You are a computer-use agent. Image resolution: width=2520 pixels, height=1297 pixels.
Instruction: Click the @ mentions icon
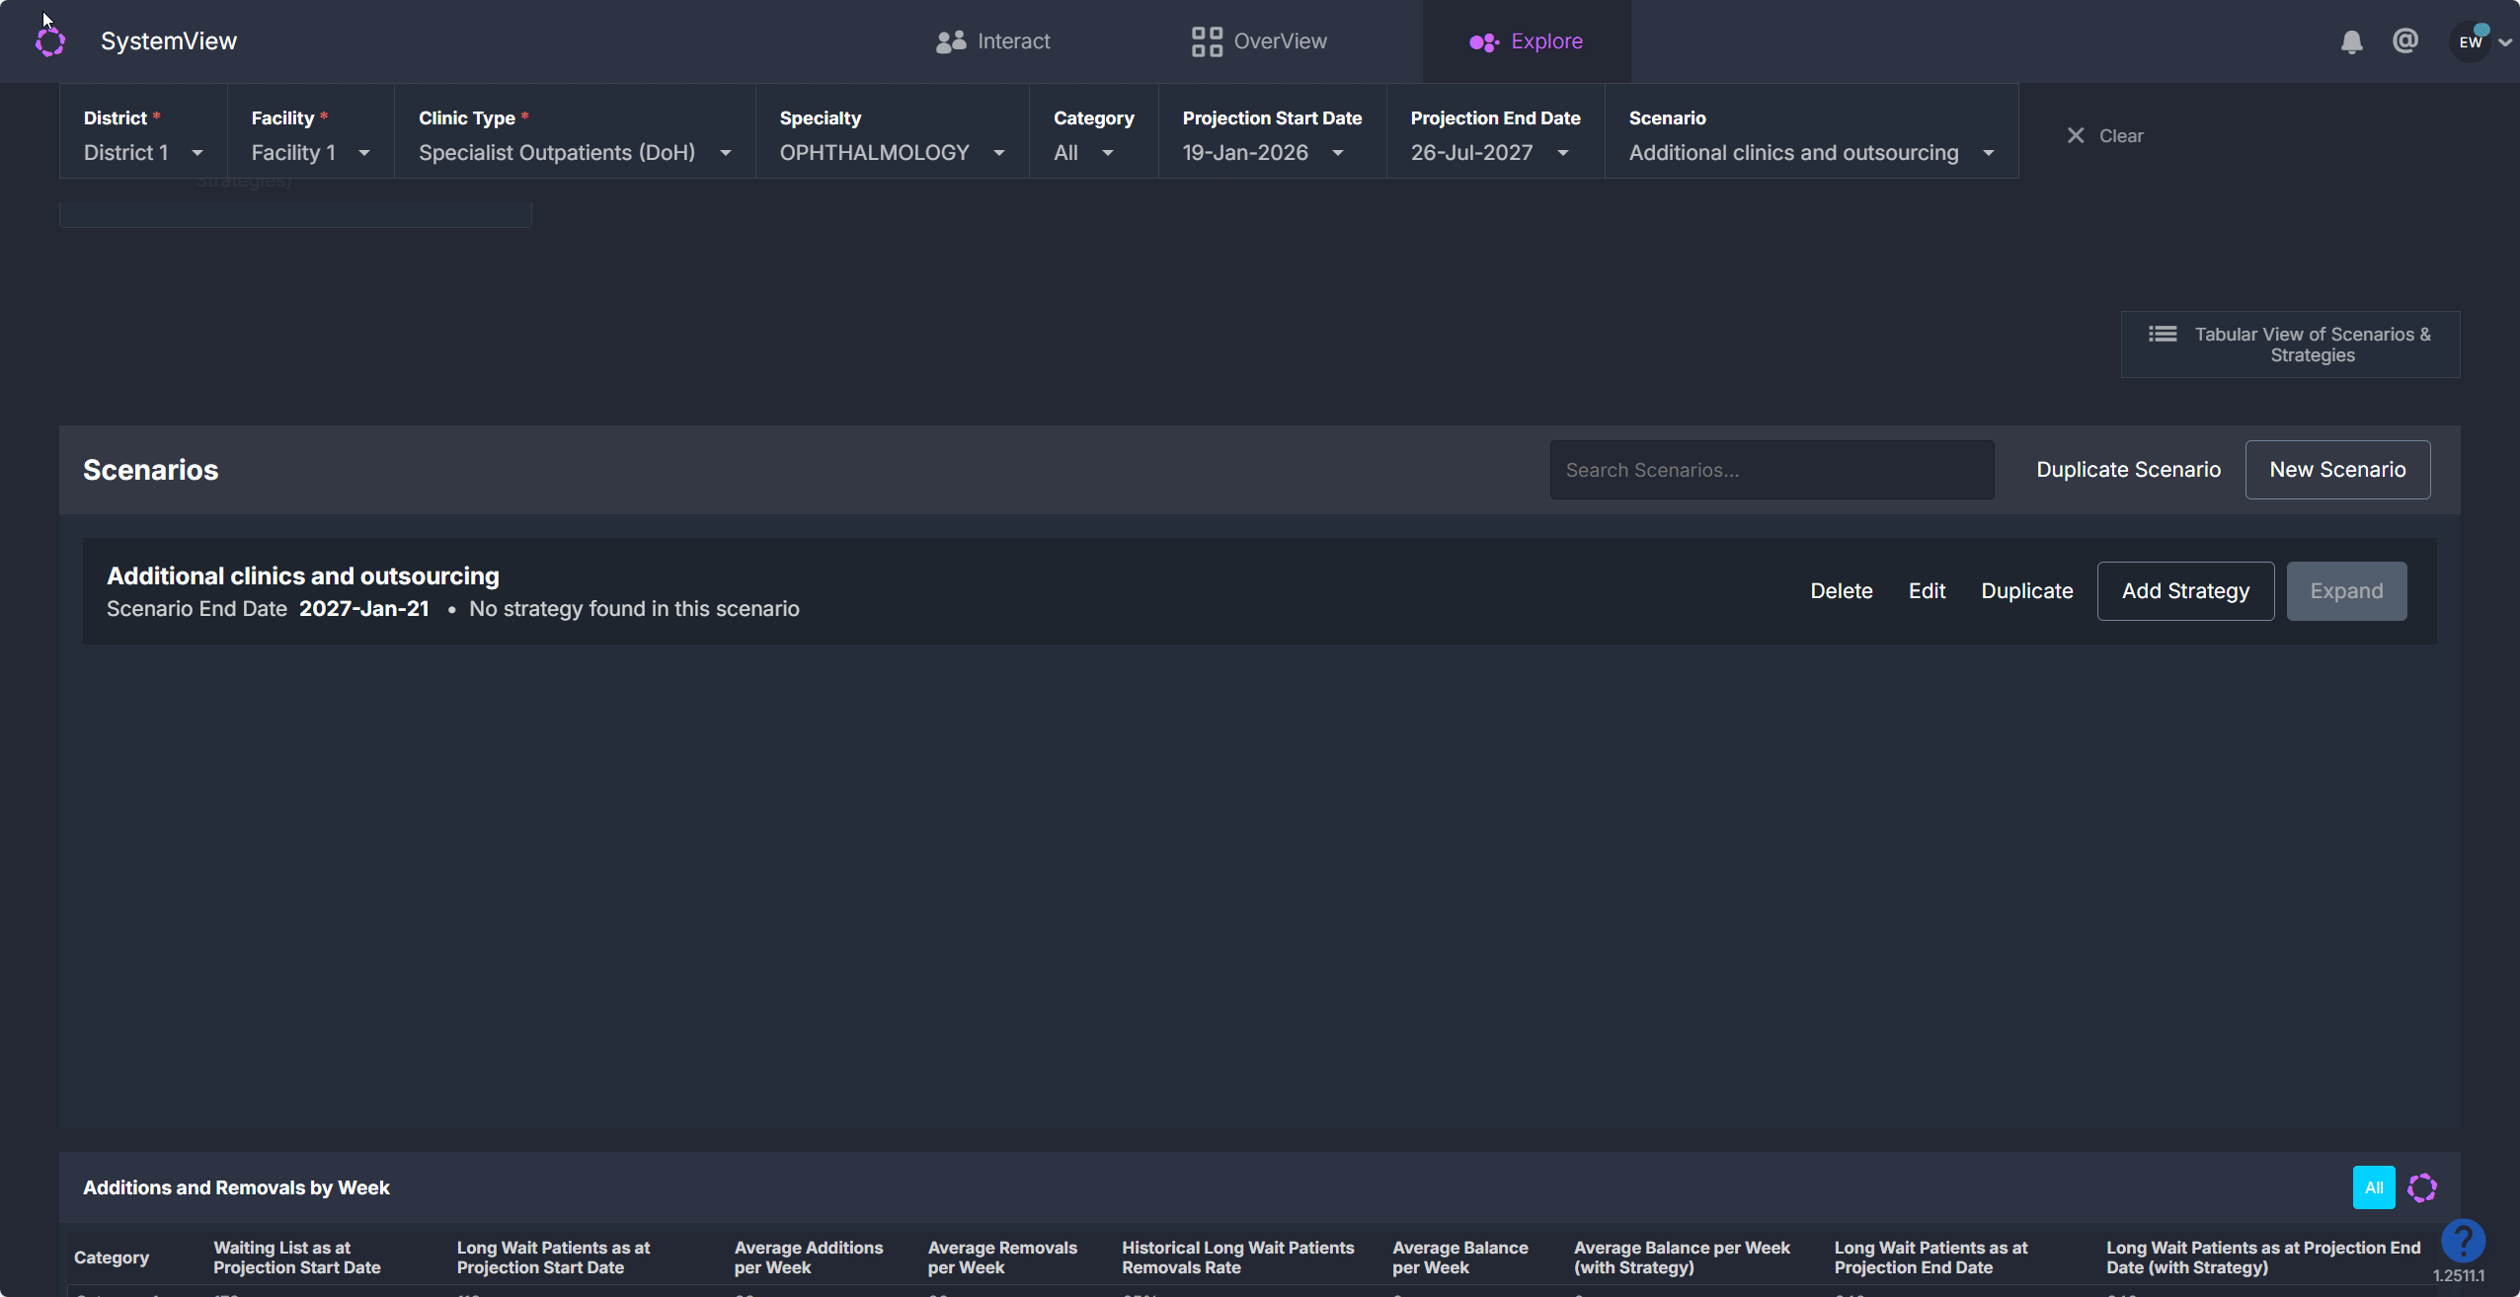tap(2405, 40)
